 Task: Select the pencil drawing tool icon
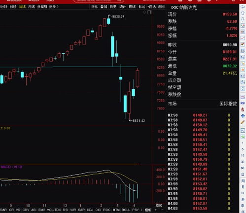[x=243, y=122]
